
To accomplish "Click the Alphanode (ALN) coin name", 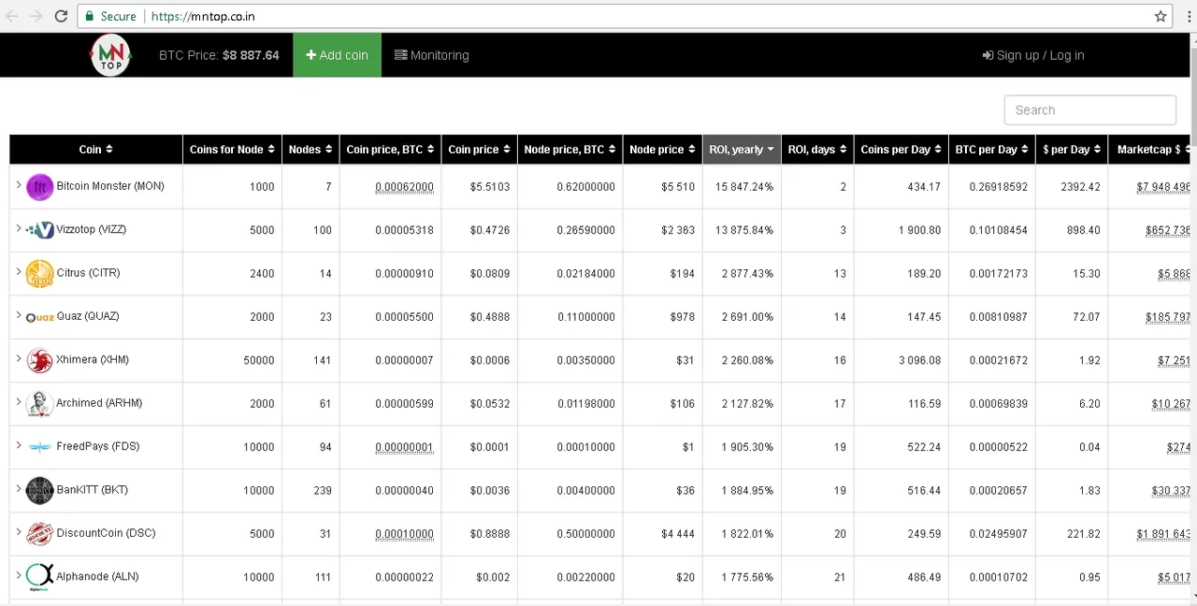I will (x=97, y=576).
